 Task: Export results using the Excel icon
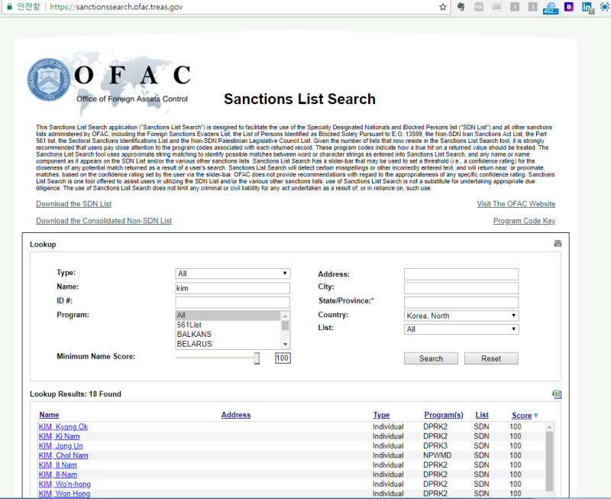(x=557, y=394)
